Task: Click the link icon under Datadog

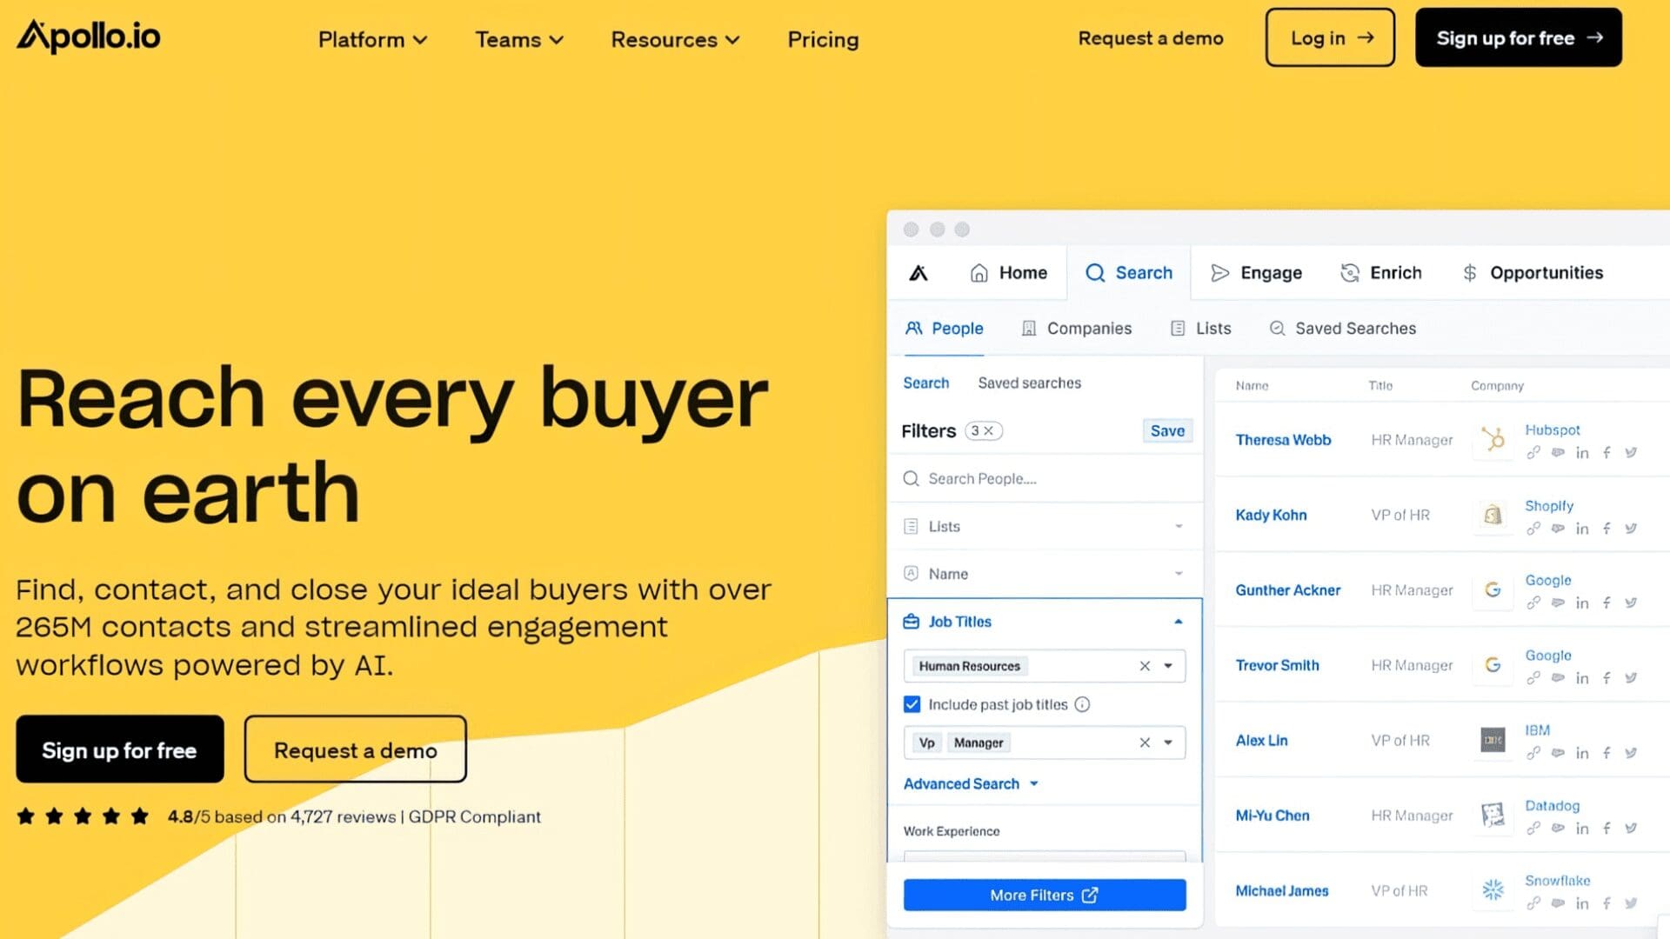Action: (x=1533, y=829)
